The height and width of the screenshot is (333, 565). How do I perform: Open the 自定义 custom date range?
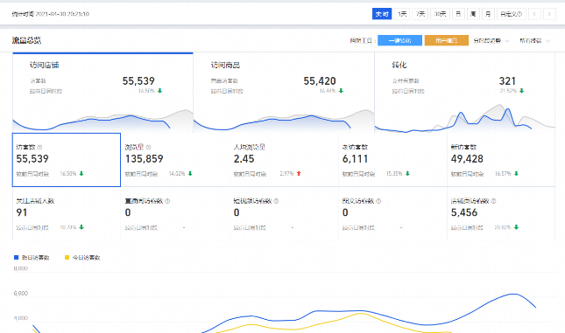tap(512, 14)
